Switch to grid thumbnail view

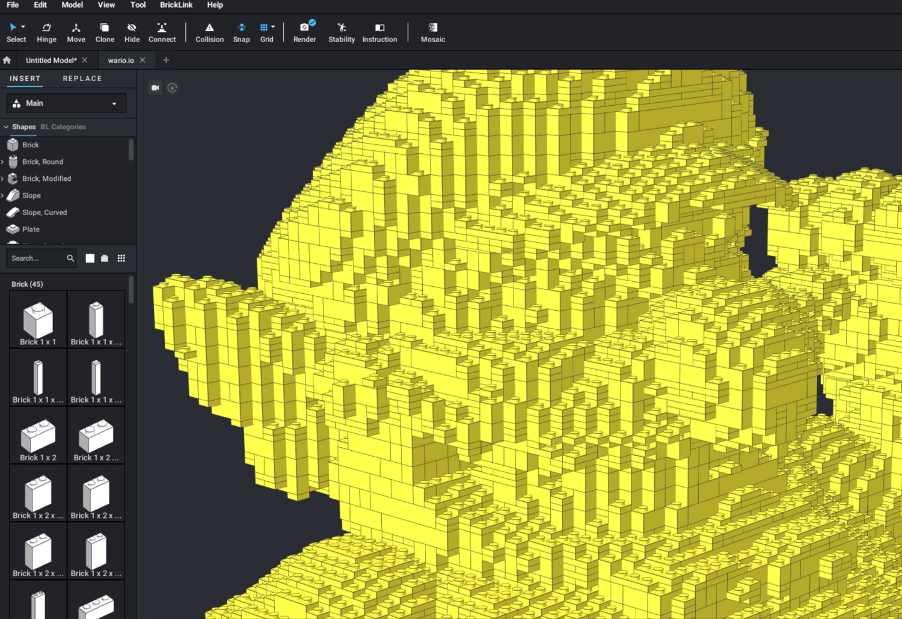(x=121, y=258)
